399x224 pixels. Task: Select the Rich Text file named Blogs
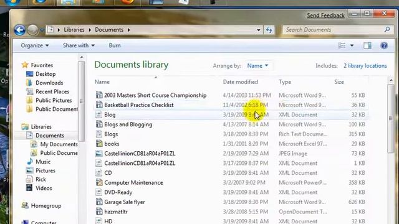click(111, 134)
